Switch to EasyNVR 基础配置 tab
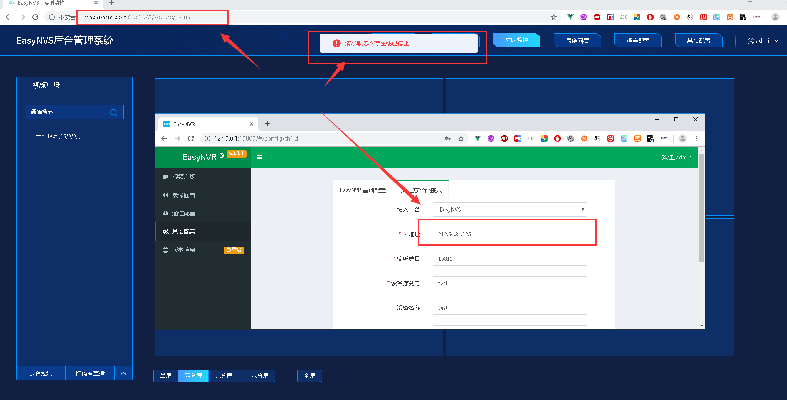 pyautogui.click(x=363, y=190)
